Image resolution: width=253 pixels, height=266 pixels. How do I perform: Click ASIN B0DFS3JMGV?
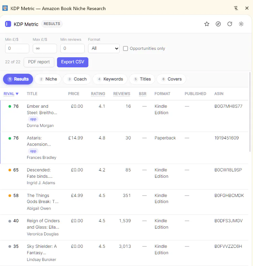point(228,221)
